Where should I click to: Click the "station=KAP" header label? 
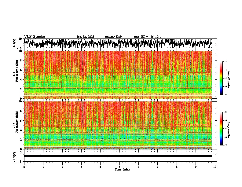(113, 37)
